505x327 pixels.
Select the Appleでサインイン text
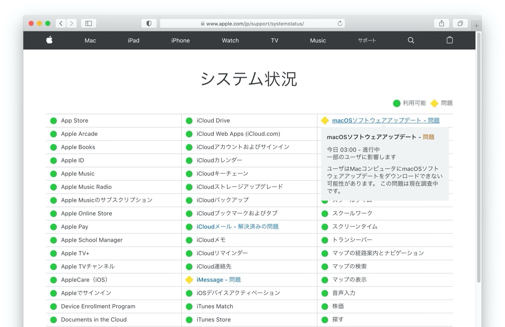pos(86,293)
